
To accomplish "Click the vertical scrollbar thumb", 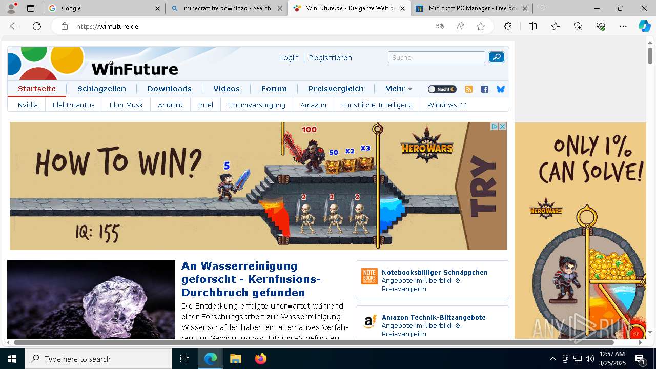I will click(650, 55).
